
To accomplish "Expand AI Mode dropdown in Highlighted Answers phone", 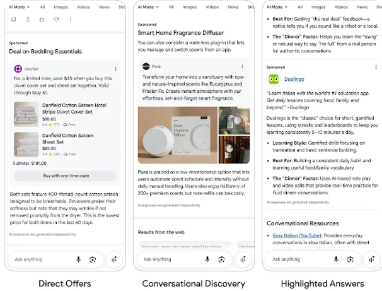I will (277, 7).
